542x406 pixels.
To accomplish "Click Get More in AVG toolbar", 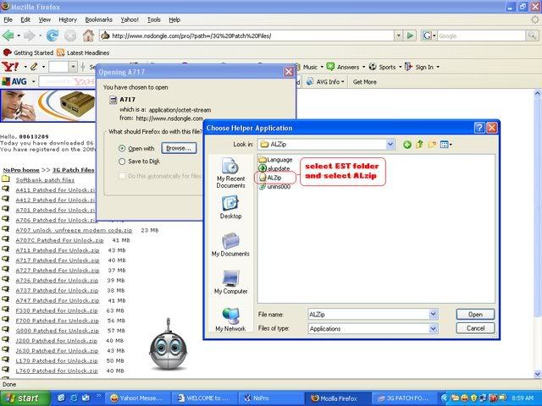I will (x=365, y=82).
